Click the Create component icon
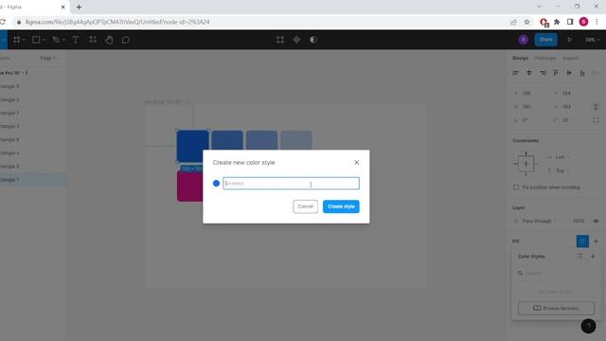This screenshot has width=606, height=341. pos(296,40)
